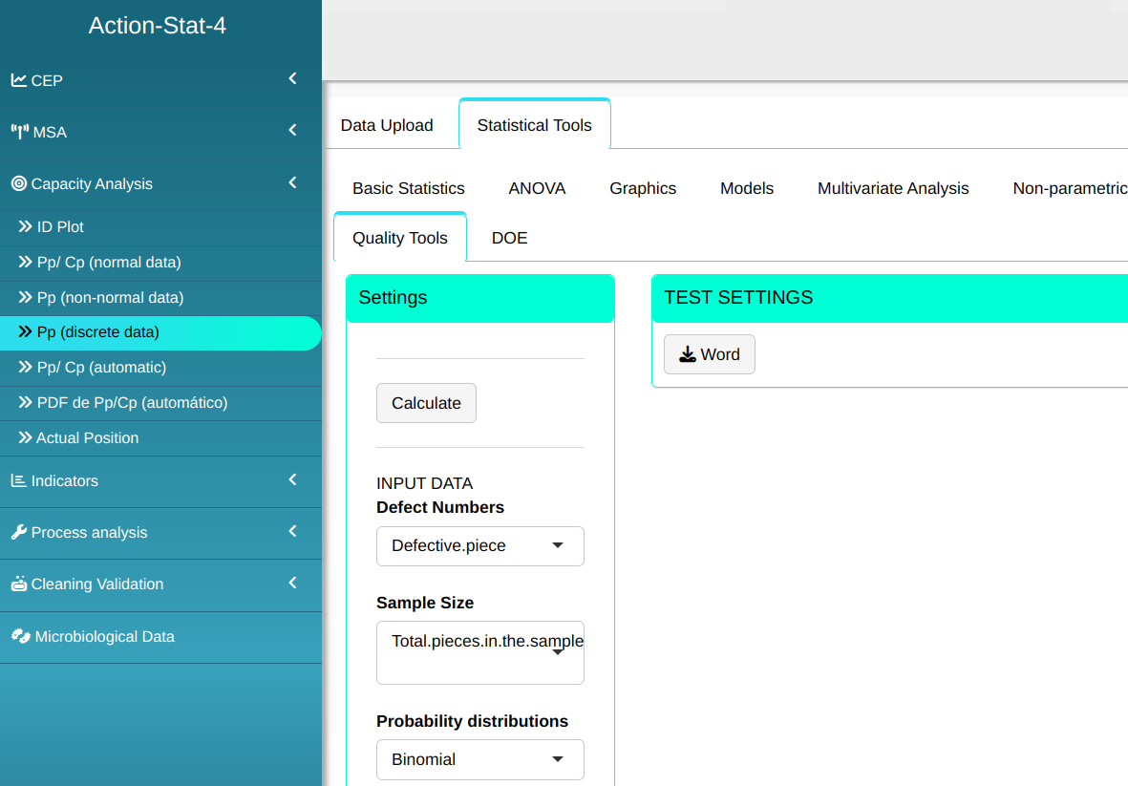Select the ANOVA tab
The height and width of the screenshot is (786, 1128).
[x=537, y=188]
